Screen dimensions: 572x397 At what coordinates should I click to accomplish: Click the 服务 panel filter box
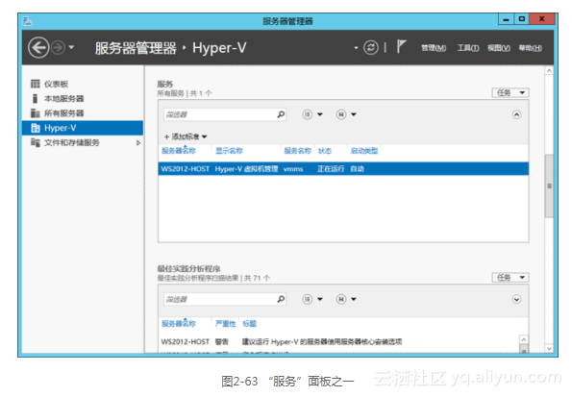(224, 114)
